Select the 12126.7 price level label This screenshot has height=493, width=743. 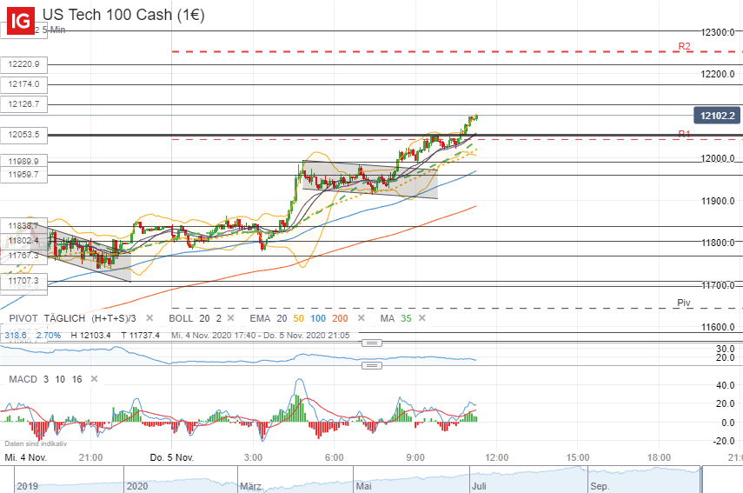[x=23, y=104]
